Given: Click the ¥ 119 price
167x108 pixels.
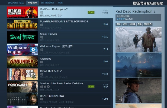Looking at the screenshot, I should point(105,74).
